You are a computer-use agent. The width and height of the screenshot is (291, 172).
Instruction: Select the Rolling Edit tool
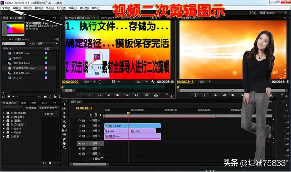click(65, 117)
